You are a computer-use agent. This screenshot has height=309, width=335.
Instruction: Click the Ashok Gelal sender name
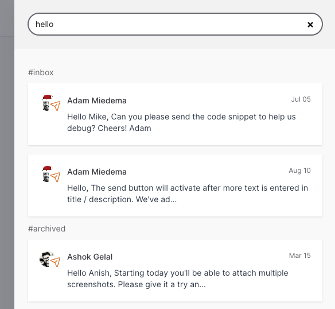[x=89, y=257]
